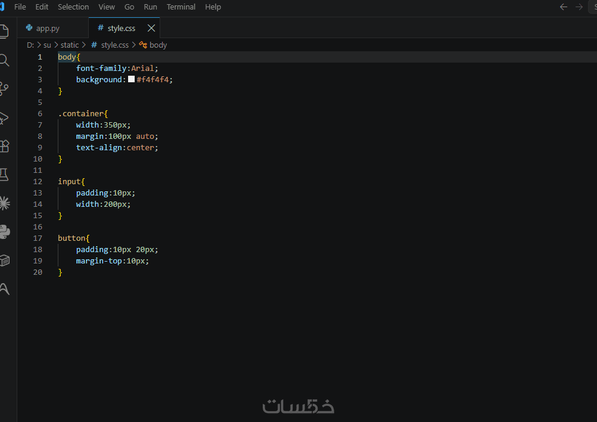This screenshot has height=422, width=597.
Task: Click the starburst icon in activity bar
Action: pos(5,203)
